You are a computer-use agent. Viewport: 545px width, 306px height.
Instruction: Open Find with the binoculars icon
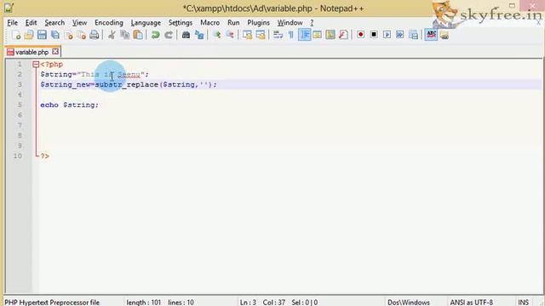point(186,35)
